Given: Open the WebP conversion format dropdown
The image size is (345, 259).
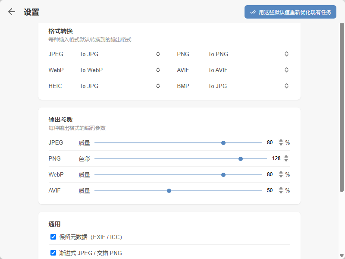Looking at the screenshot, I should coord(120,70).
